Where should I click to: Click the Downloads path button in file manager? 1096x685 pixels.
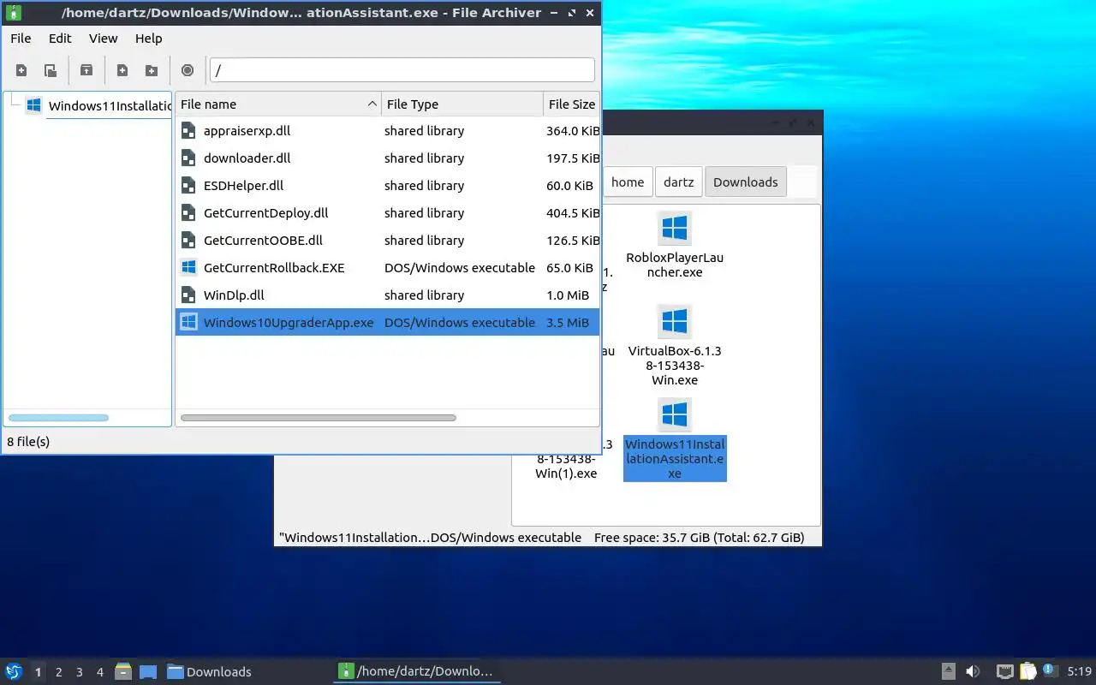[746, 182]
